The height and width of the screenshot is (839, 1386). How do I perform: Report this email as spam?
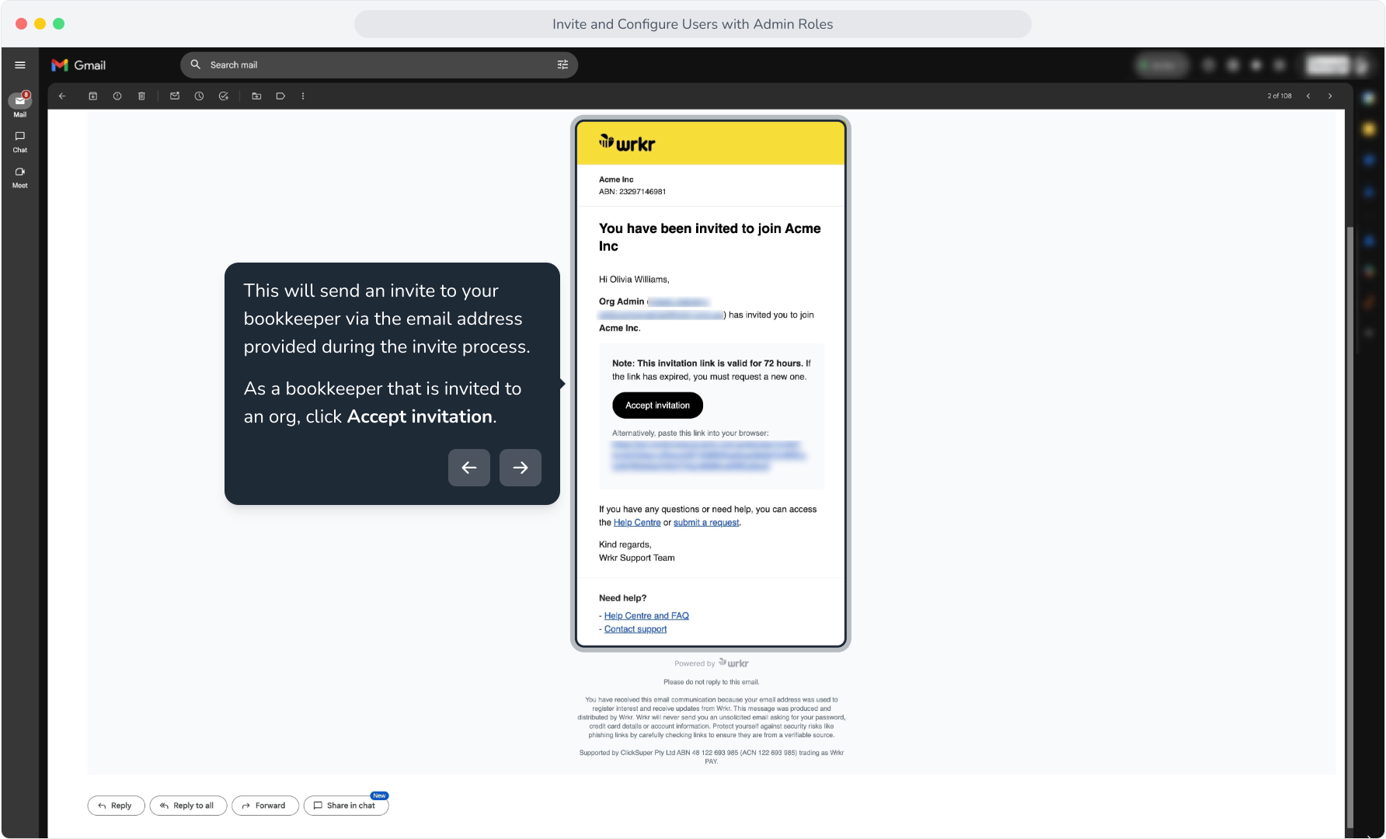(x=117, y=96)
